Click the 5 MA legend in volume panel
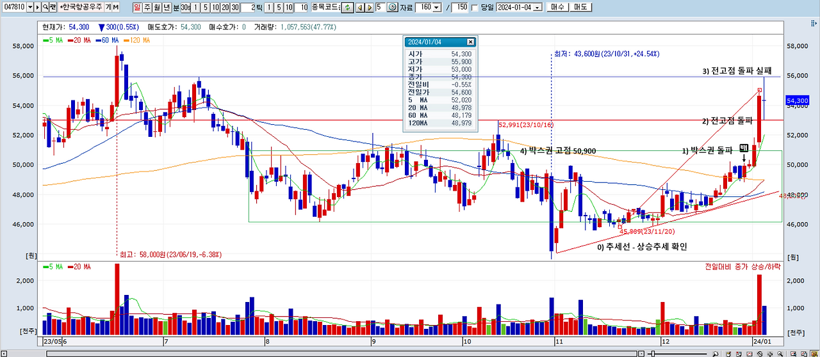Image resolution: width=820 pixels, height=357 pixels. (53, 266)
